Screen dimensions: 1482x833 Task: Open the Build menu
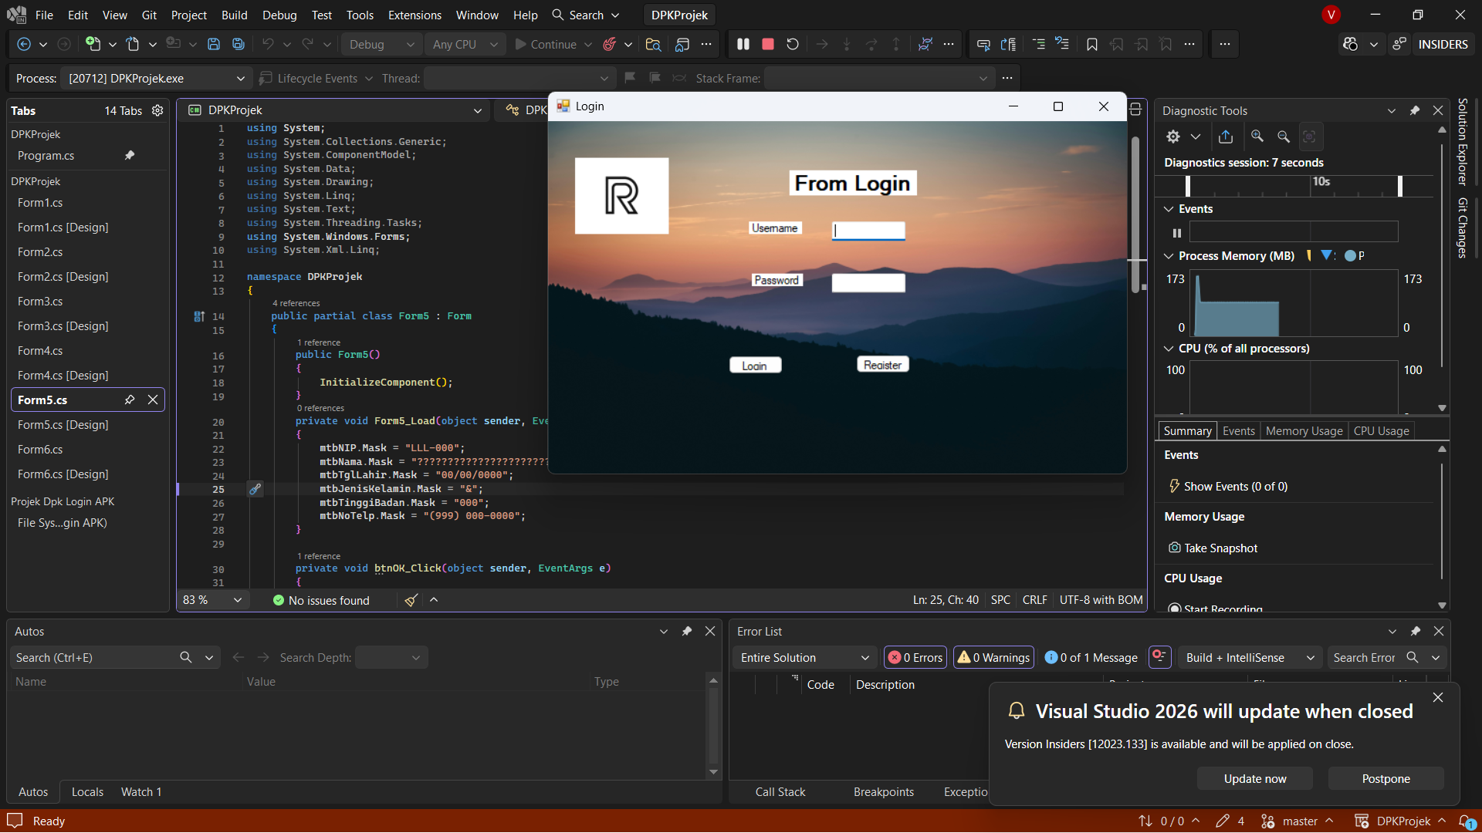pos(234,15)
